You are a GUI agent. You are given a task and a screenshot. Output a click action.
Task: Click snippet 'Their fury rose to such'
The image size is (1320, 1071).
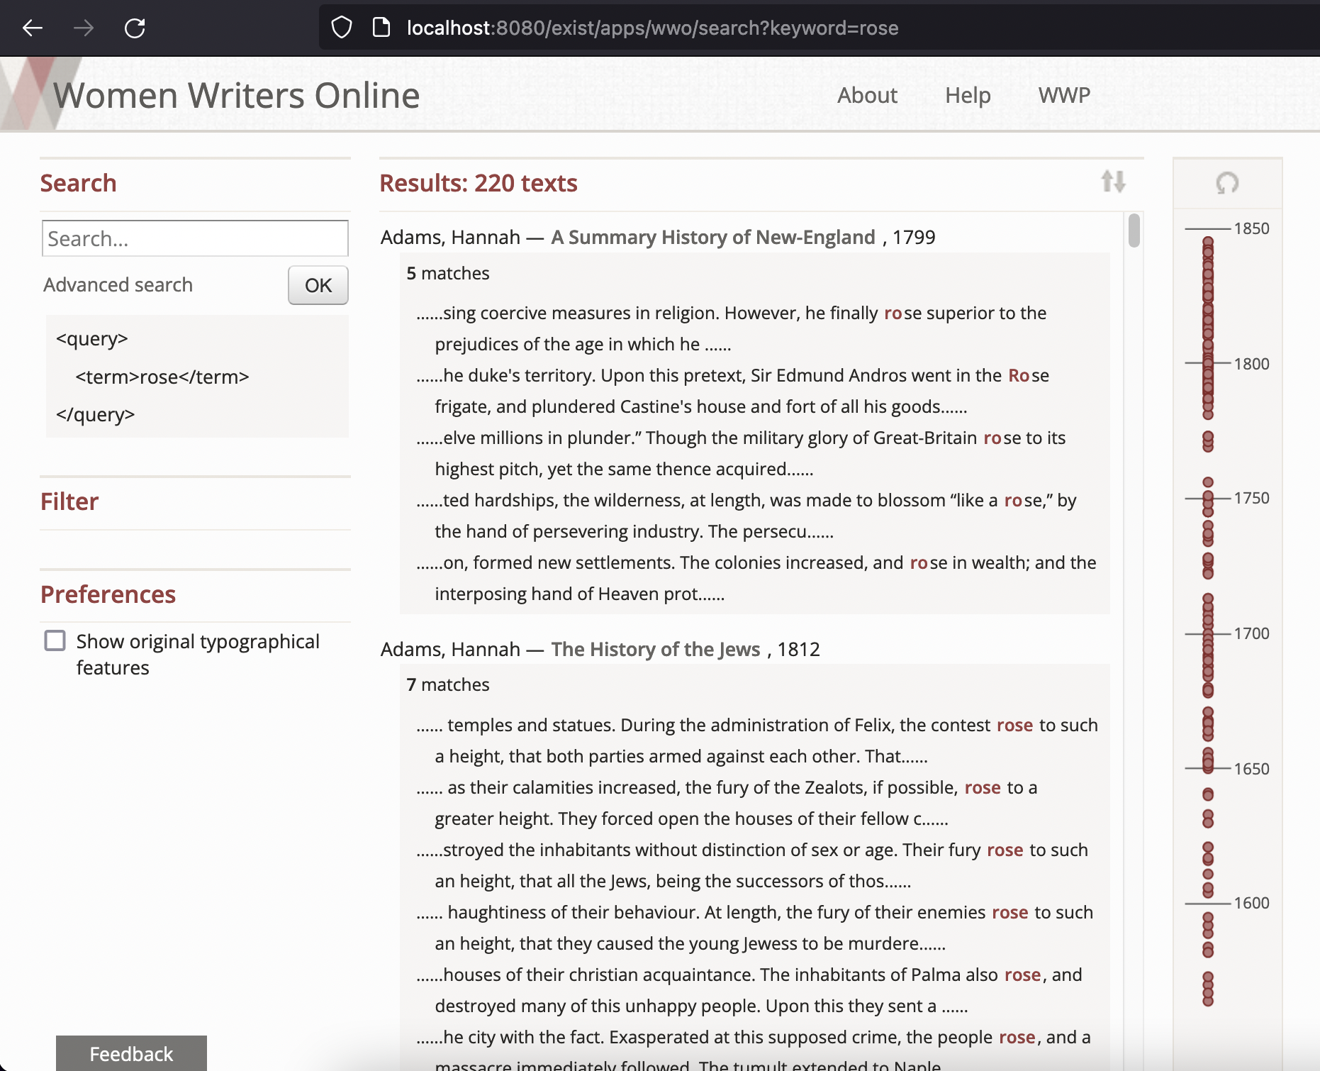click(x=752, y=865)
